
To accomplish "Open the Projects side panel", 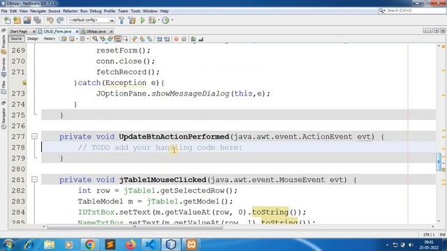I will point(3,45).
